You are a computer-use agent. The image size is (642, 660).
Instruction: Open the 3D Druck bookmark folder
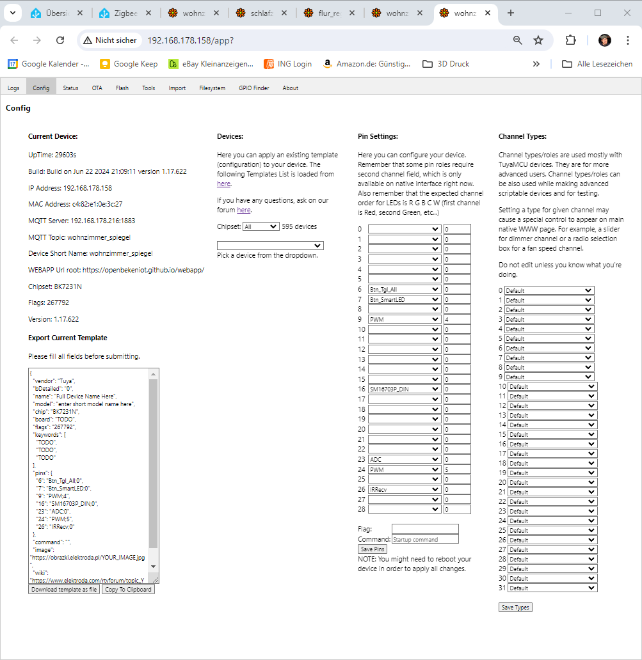446,64
